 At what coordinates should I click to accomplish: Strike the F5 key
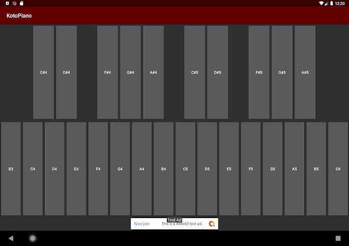click(x=251, y=169)
